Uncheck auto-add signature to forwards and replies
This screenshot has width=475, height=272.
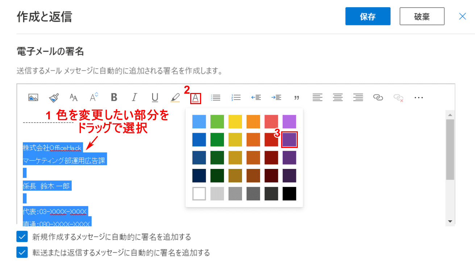point(22,252)
